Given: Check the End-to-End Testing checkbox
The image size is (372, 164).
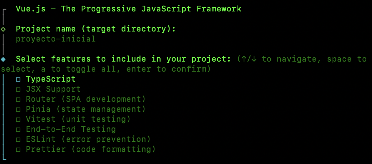Looking at the screenshot, I should click(18, 130).
